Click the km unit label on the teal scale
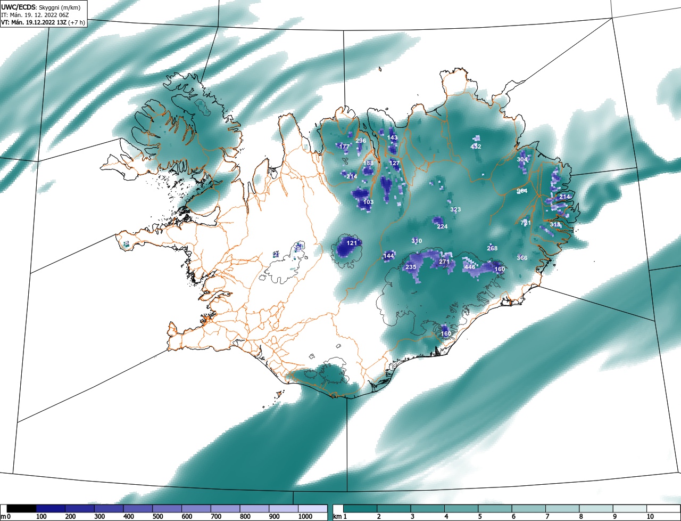 pyautogui.click(x=337, y=517)
